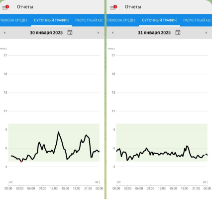Click the 12:00 axis label on left chart
Viewport: 212px width, 199px height.
point(54,189)
